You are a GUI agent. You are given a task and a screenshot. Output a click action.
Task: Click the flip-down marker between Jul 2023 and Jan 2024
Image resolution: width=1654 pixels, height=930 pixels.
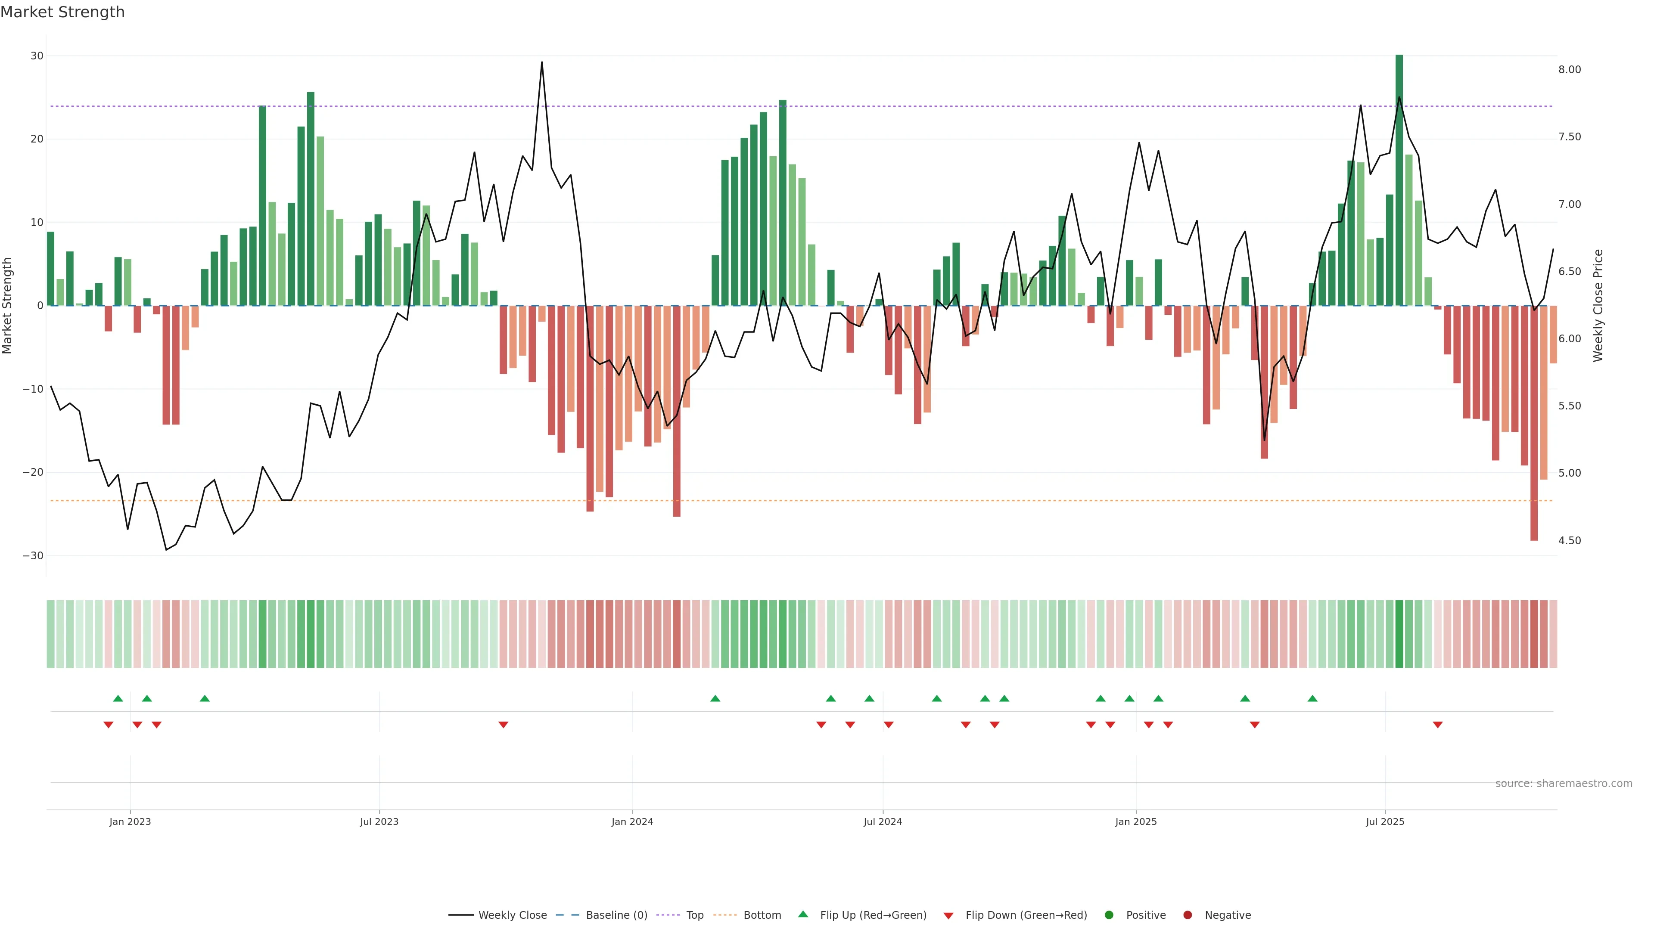(x=504, y=725)
